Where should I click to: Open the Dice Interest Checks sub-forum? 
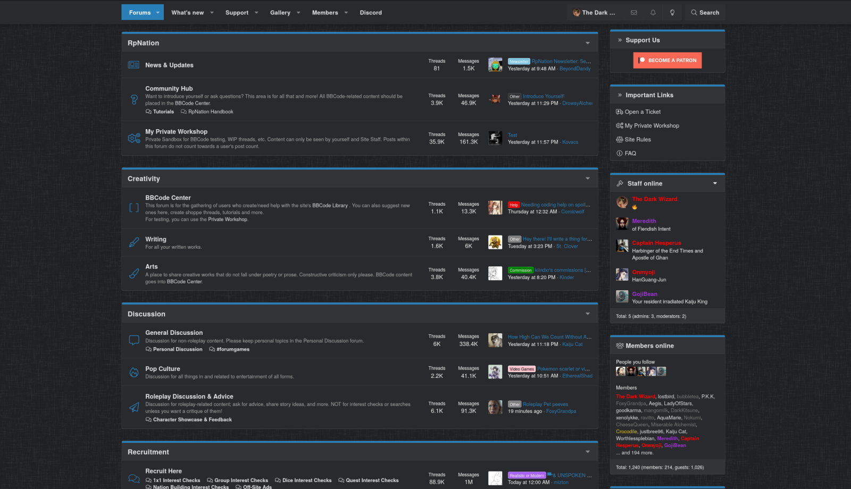[x=307, y=480]
